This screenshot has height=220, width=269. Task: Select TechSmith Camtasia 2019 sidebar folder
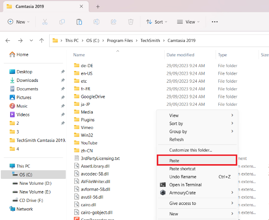[37, 140]
